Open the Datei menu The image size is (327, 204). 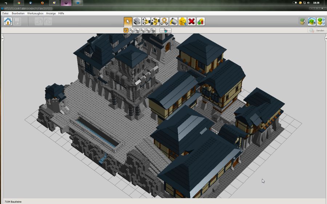click(5, 13)
